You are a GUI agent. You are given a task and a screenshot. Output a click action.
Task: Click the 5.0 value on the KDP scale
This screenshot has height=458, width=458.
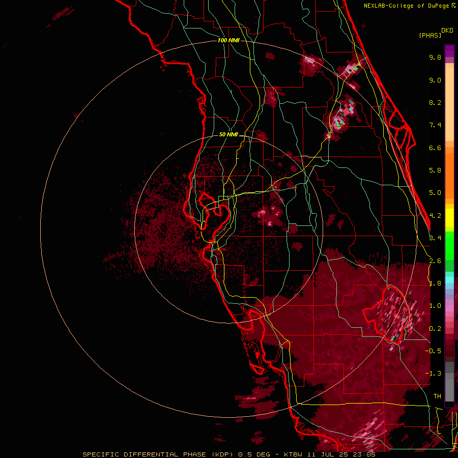(x=435, y=193)
